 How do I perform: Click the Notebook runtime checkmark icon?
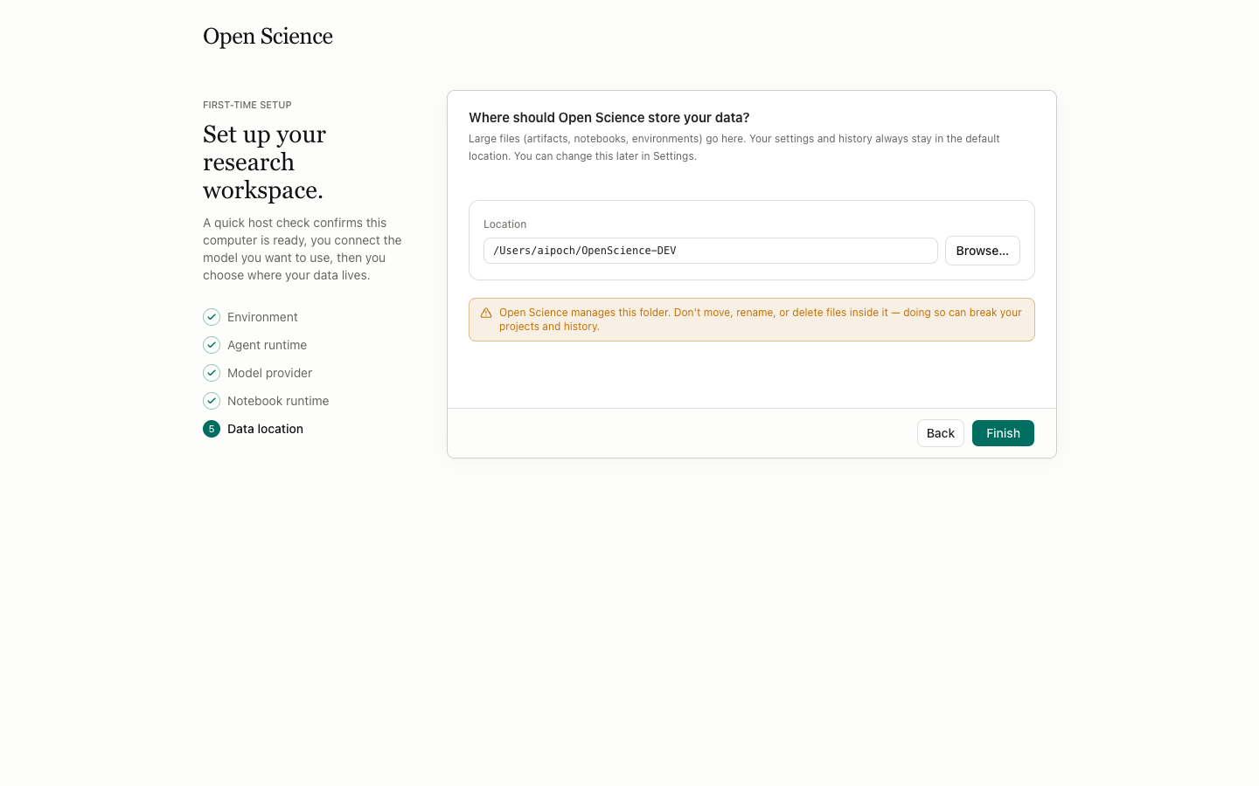(x=212, y=401)
